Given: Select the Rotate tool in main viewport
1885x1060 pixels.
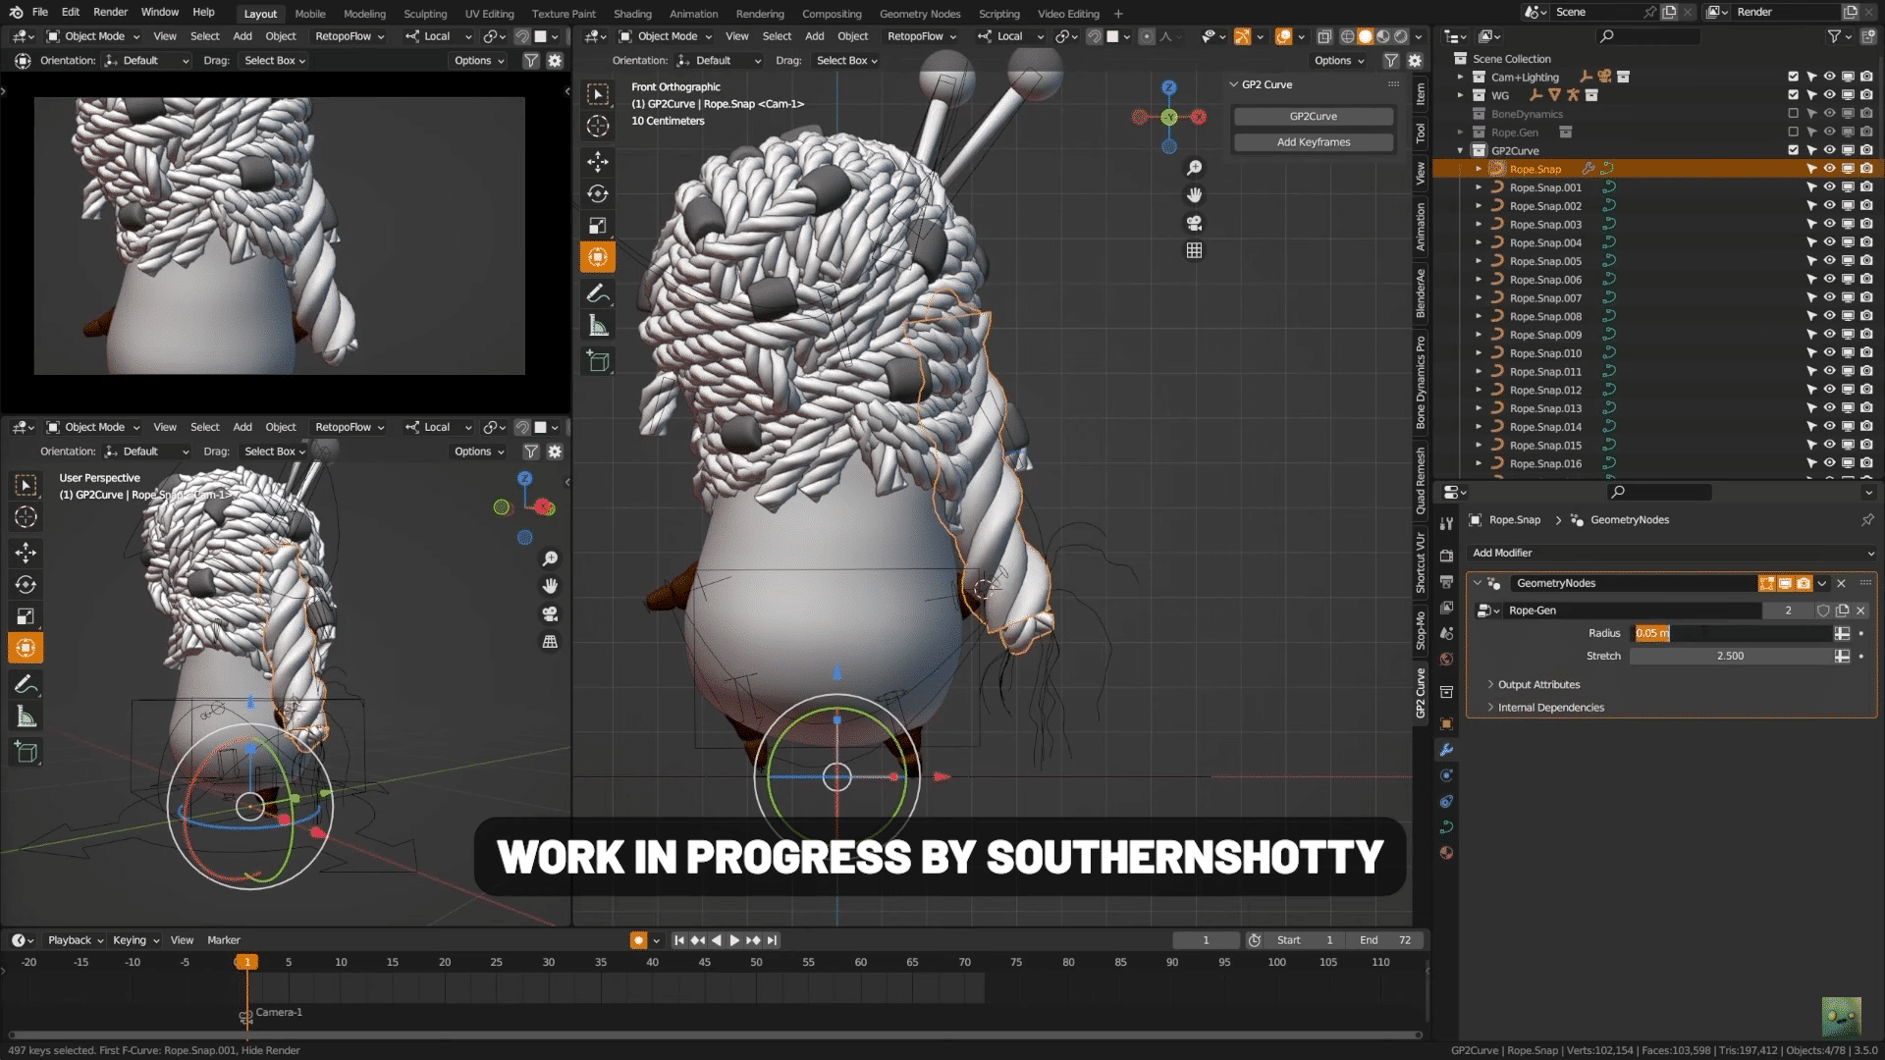Looking at the screenshot, I should [x=598, y=193].
